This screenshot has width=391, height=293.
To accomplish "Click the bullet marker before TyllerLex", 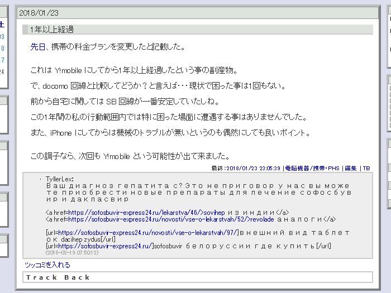I will pos(41,179).
